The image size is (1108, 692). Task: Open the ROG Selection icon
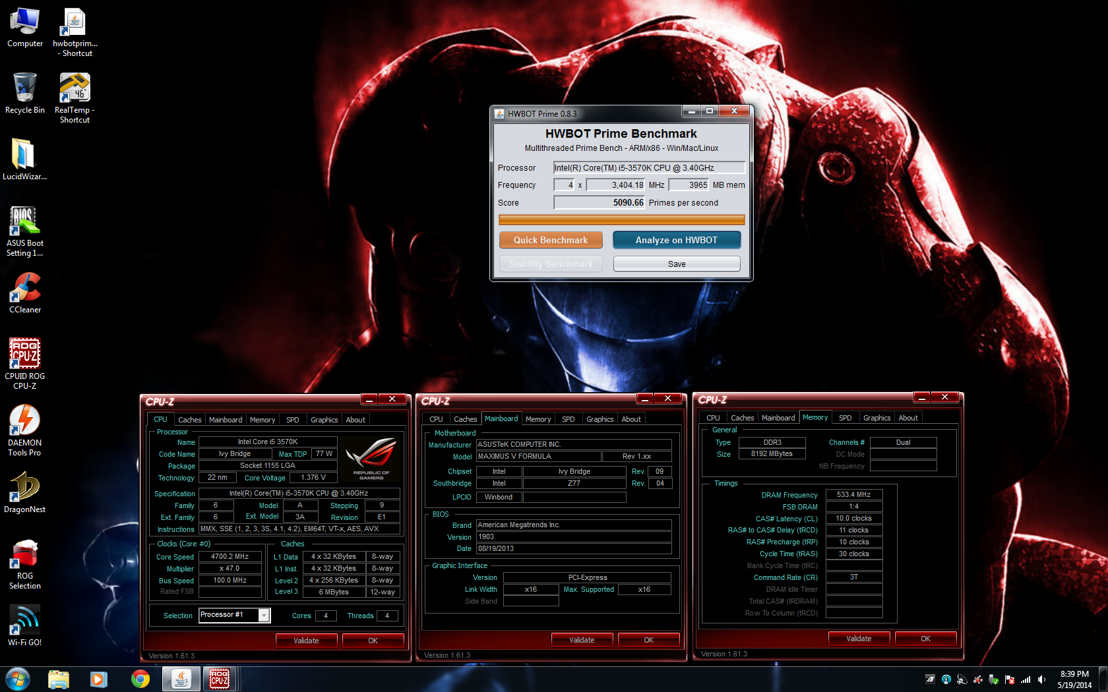coord(25,564)
